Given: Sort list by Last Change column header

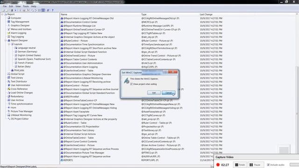Looking at the screenshot, I should click(206, 14).
